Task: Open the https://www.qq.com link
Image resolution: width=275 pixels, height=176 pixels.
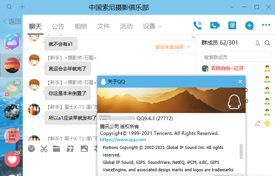Action: 123,140
